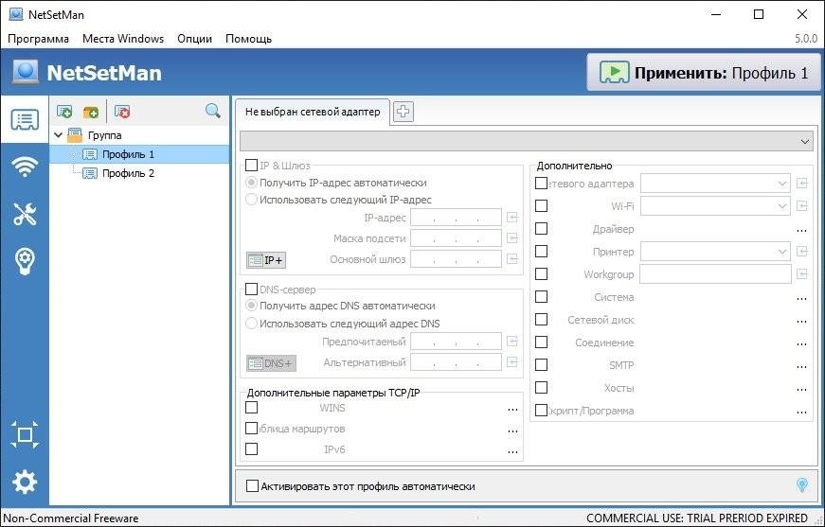Click the add new profile icon
Image resolution: width=825 pixels, height=527 pixels.
(65, 112)
